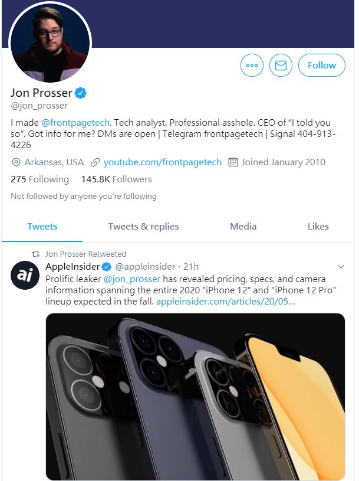Click the location pin icon

[x=16, y=162]
